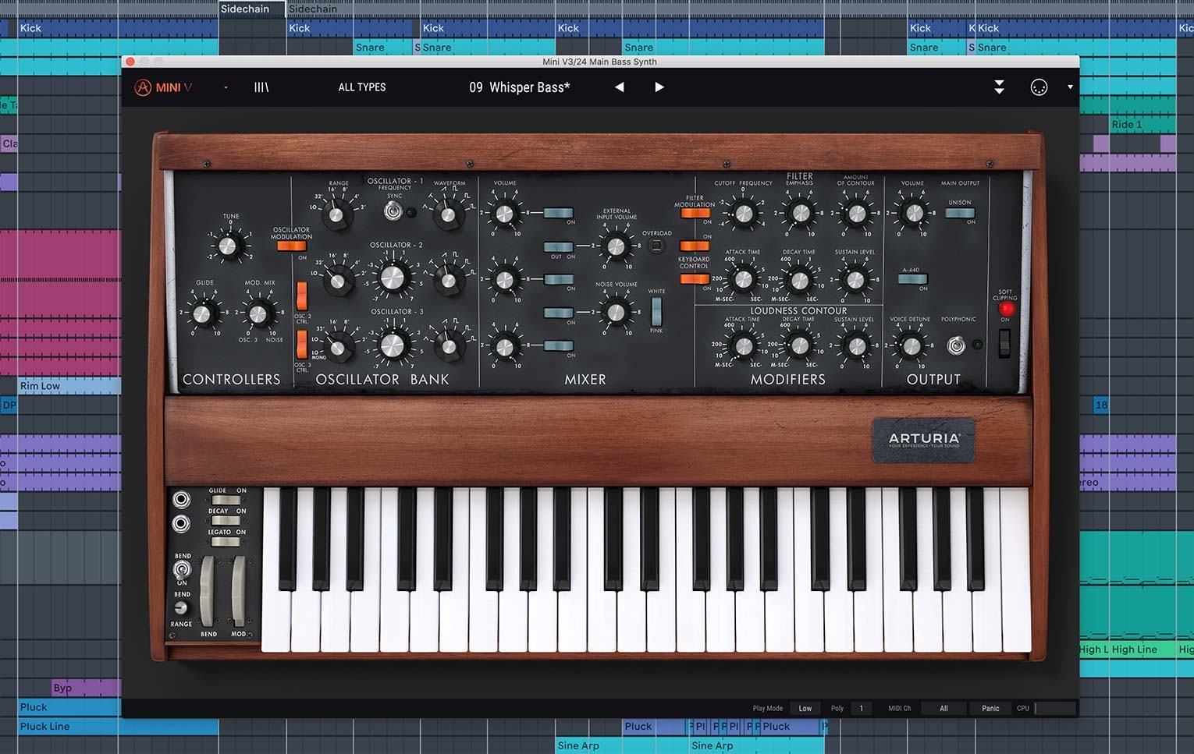Click the pitch Bend wheel
This screenshot has height=754, width=1194.
[208, 591]
